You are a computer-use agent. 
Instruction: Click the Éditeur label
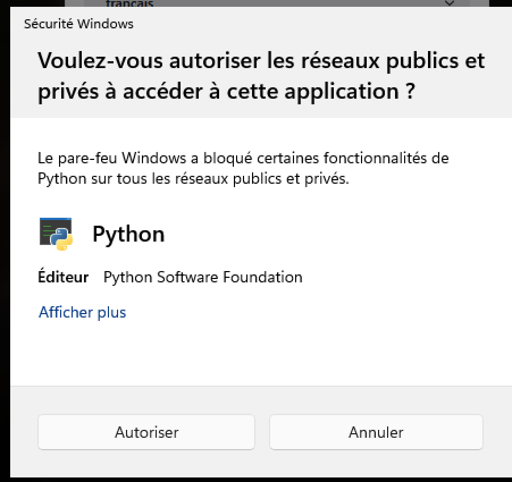point(64,277)
